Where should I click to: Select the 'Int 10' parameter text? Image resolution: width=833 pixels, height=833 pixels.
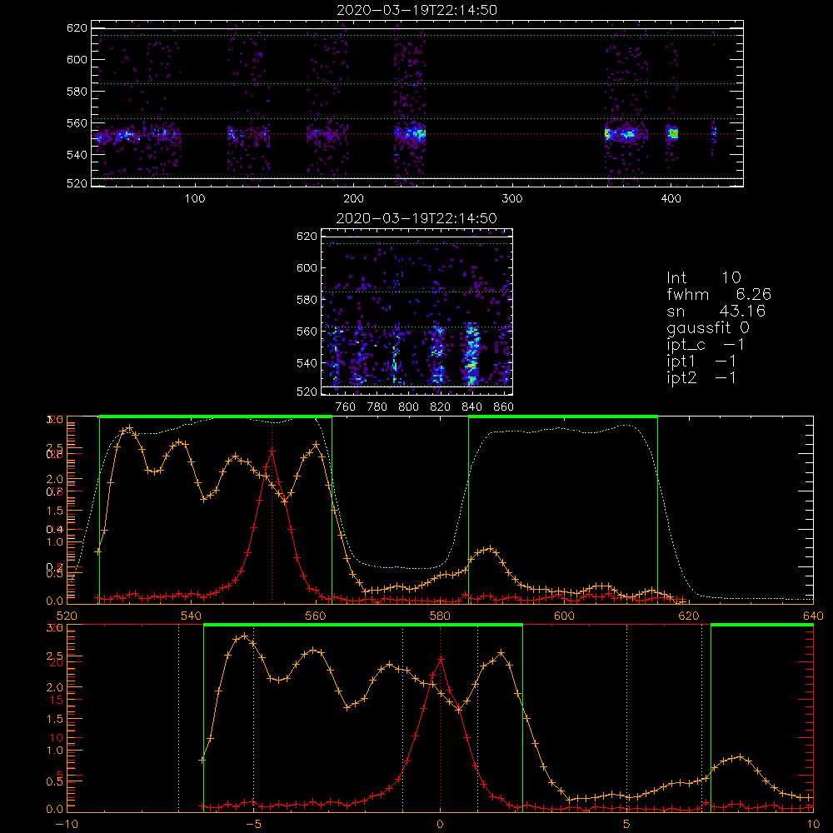tap(703, 277)
